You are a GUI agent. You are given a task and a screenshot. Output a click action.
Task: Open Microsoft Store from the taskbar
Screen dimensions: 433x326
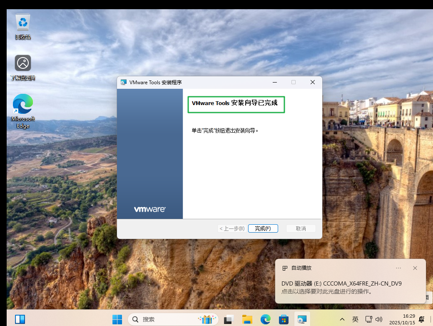coord(284,319)
